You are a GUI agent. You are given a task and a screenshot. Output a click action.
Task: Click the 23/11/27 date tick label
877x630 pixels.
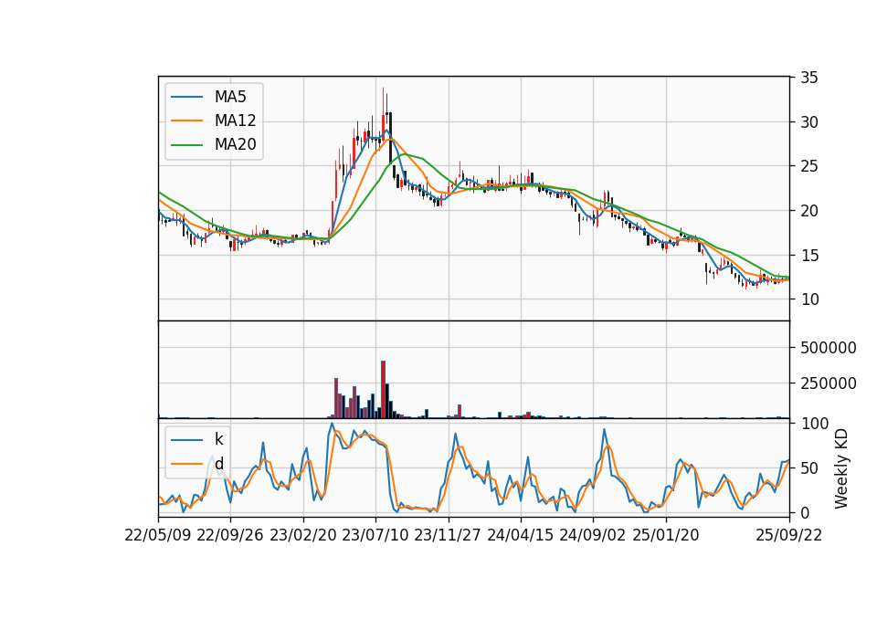pos(448,535)
